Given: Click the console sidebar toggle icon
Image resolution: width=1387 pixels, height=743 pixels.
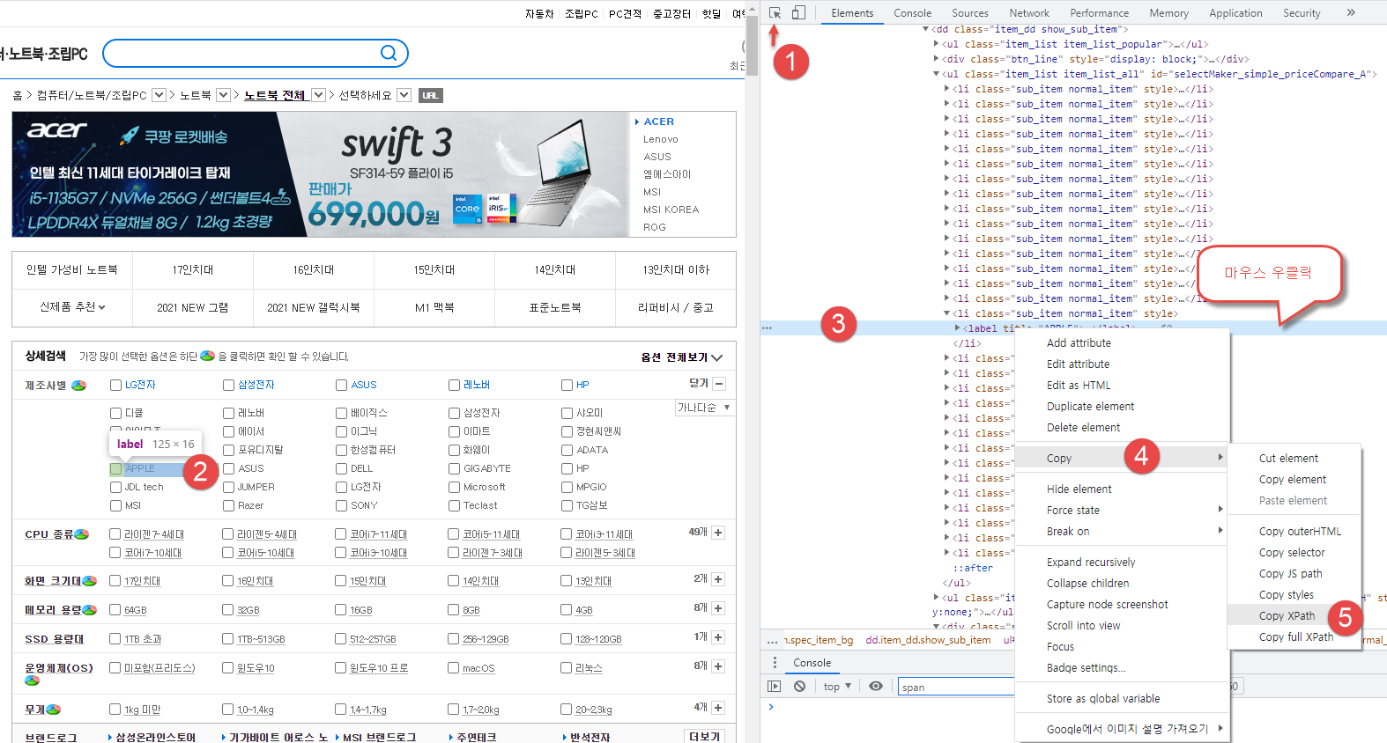Looking at the screenshot, I should pyautogui.click(x=775, y=686).
